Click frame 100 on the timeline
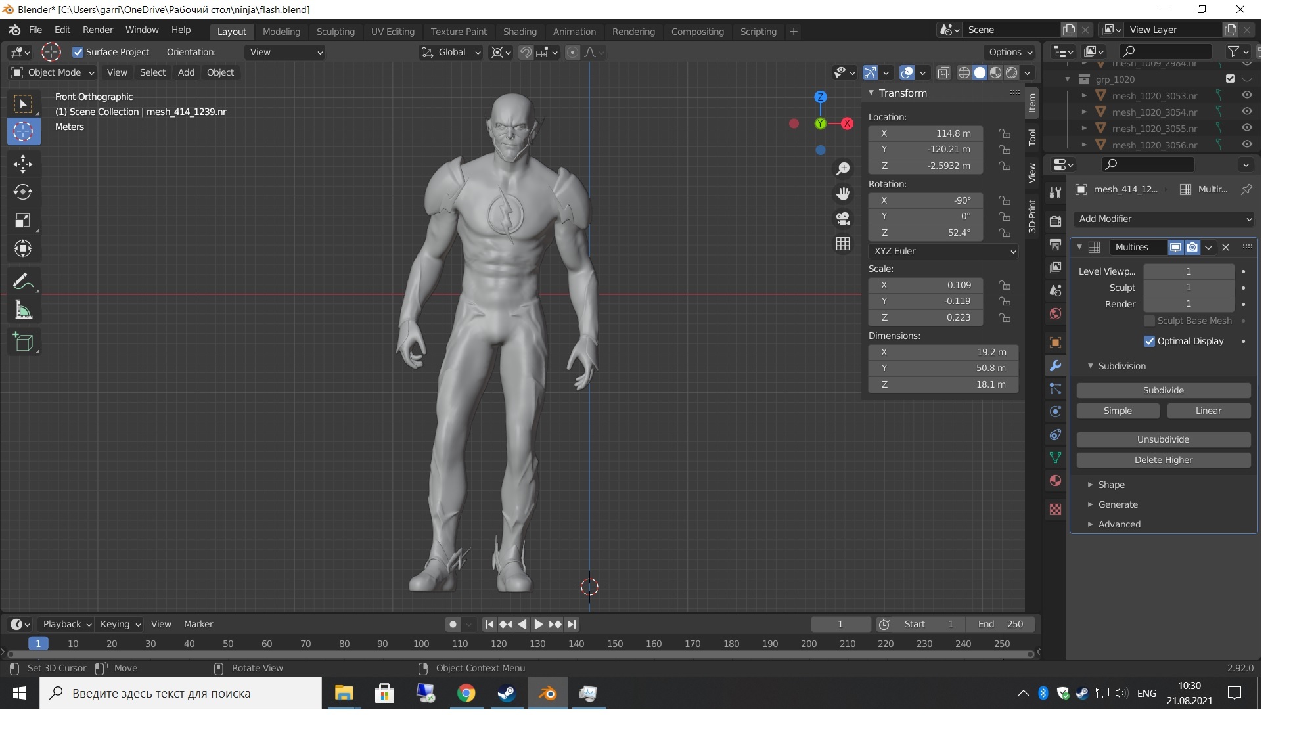1314x739 pixels. pos(421,644)
